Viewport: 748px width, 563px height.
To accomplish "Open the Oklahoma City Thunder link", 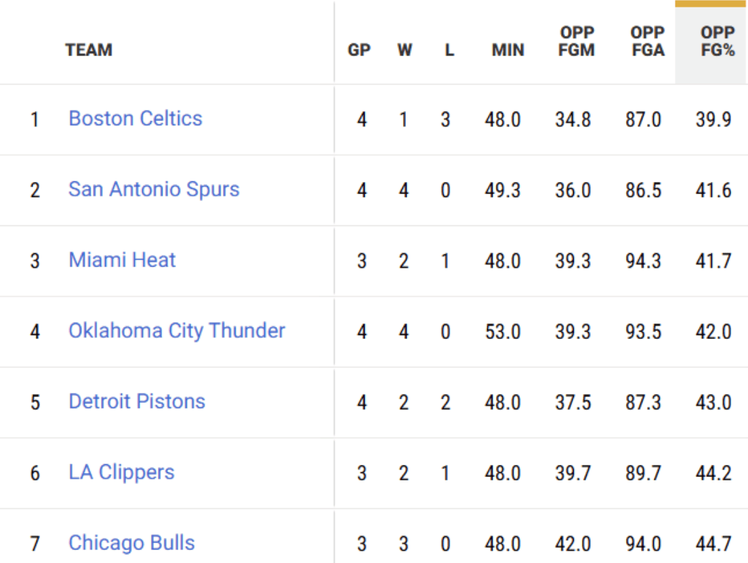I will (177, 330).
